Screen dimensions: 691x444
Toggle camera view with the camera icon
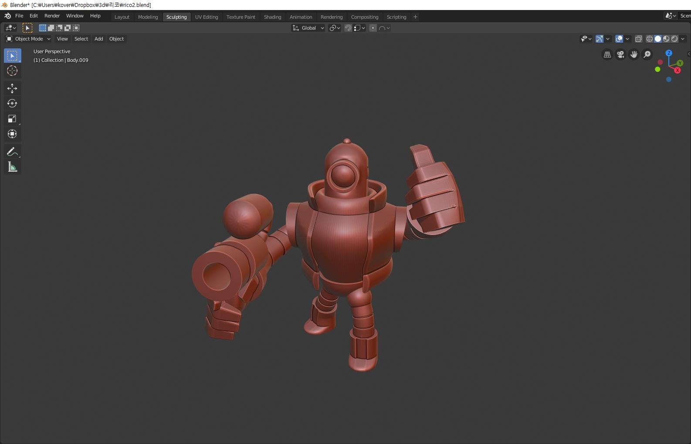(620, 54)
